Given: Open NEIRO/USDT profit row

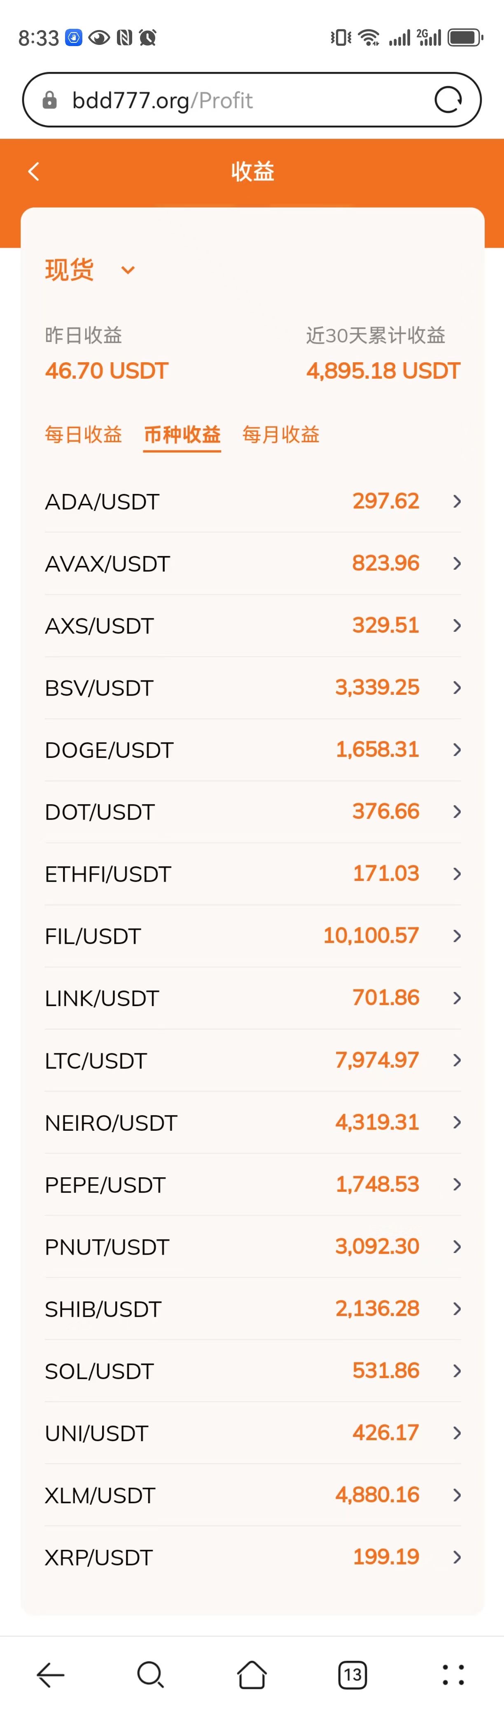Looking at the screenshot, I should click(252, 1122).
